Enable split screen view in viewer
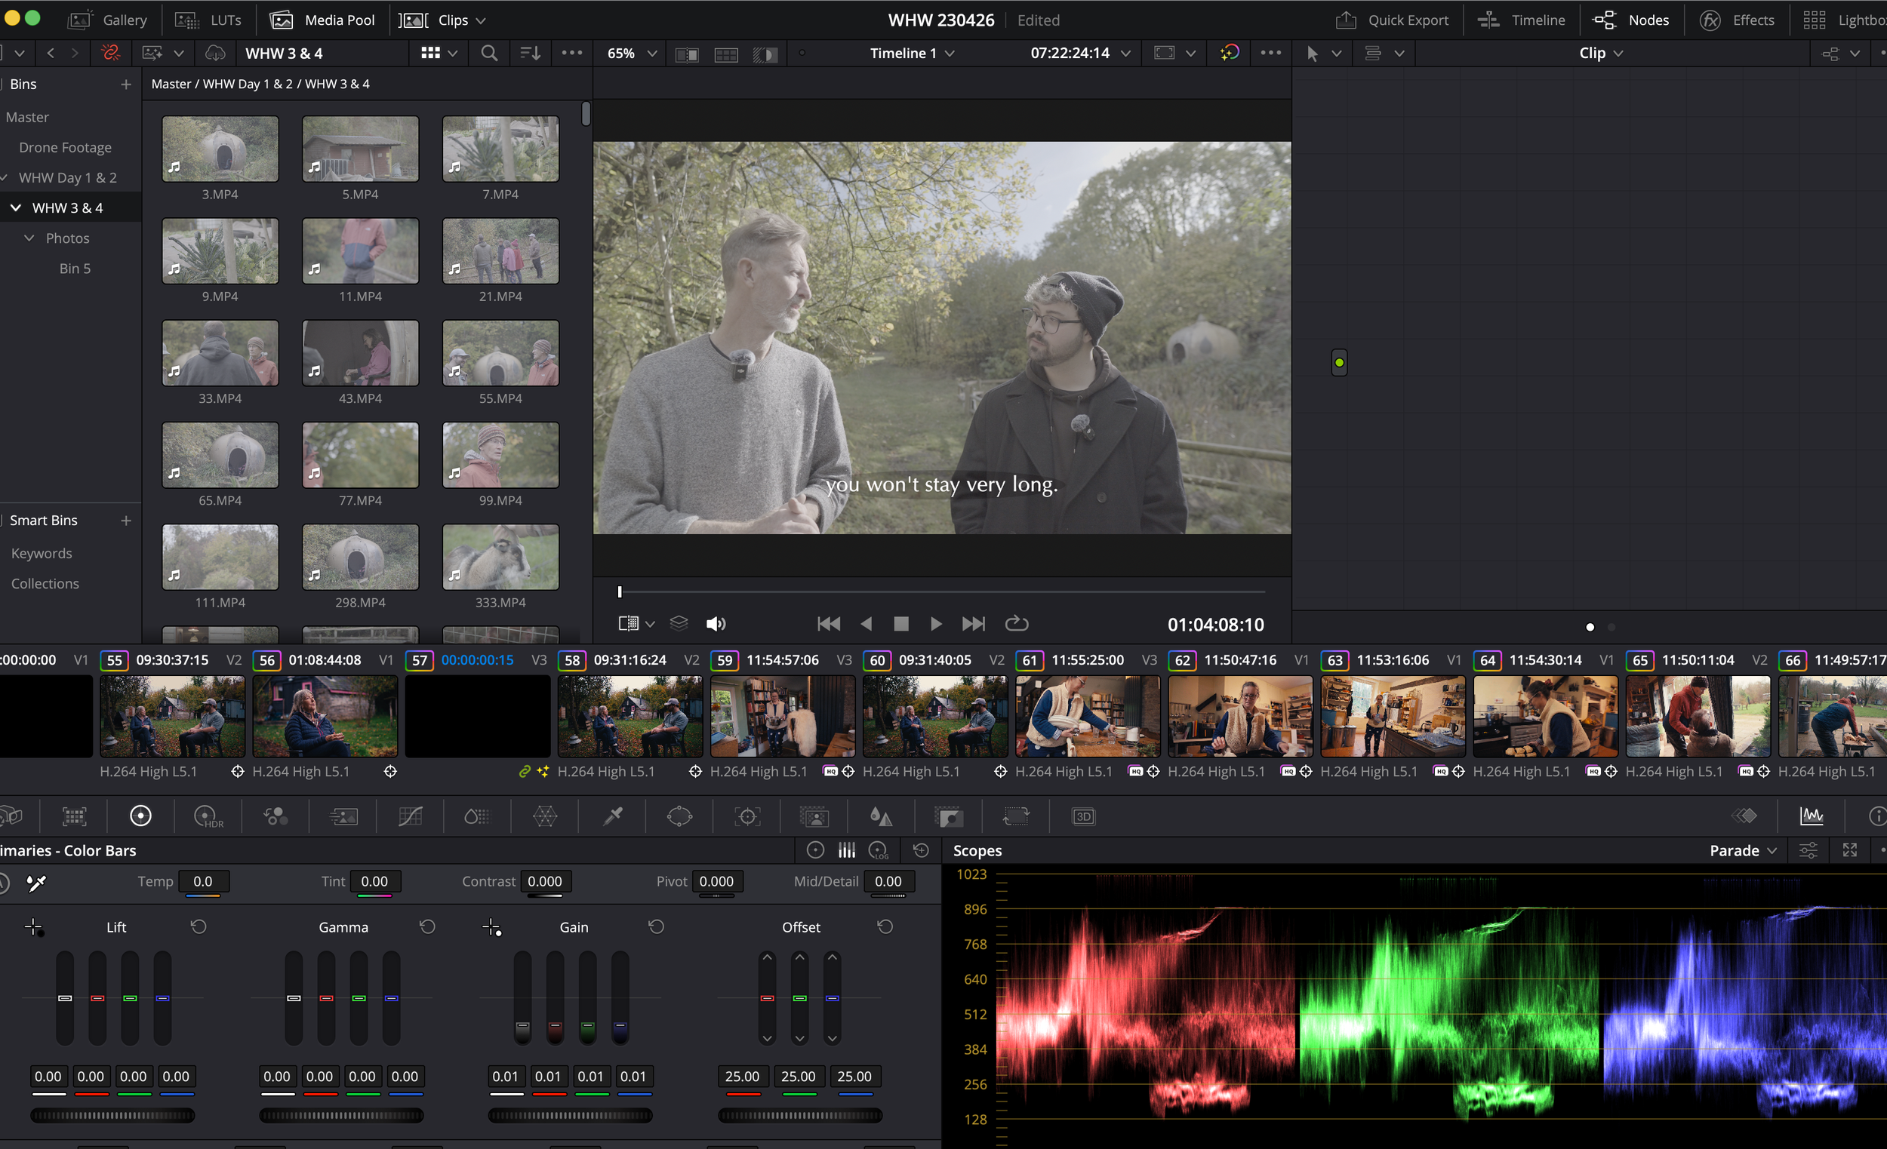This screenshot has height=1149, width=1887. pyautogui.click(x=726, y=54)
